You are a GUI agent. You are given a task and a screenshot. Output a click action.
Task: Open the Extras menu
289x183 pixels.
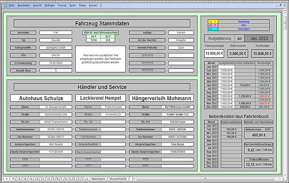73,6
